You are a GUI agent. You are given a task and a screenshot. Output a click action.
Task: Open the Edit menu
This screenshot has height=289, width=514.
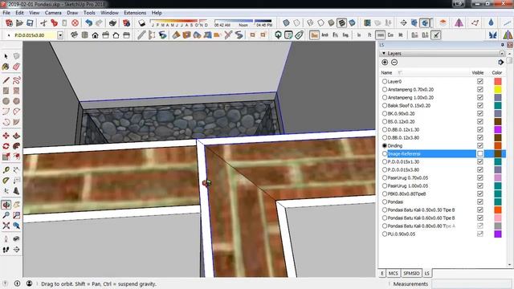(x=19, y=13)
